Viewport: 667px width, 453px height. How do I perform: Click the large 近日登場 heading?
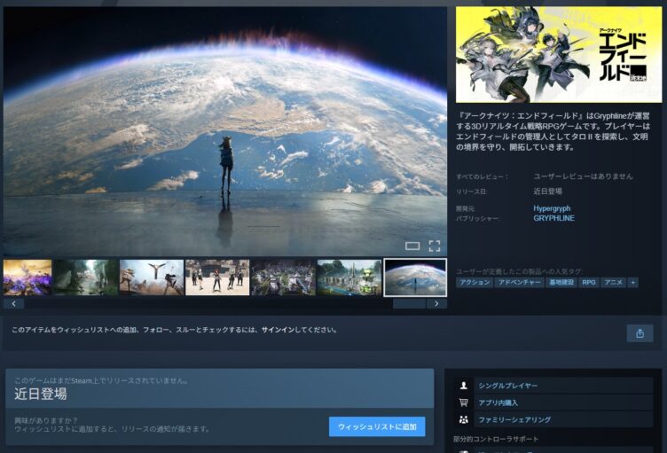click(41, 394)
